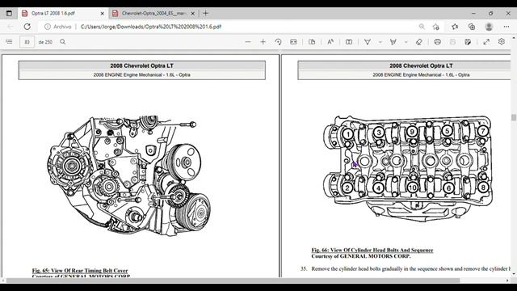
Task: Expand Draw tool options dropdown
Action: click(x=380, y=42)
